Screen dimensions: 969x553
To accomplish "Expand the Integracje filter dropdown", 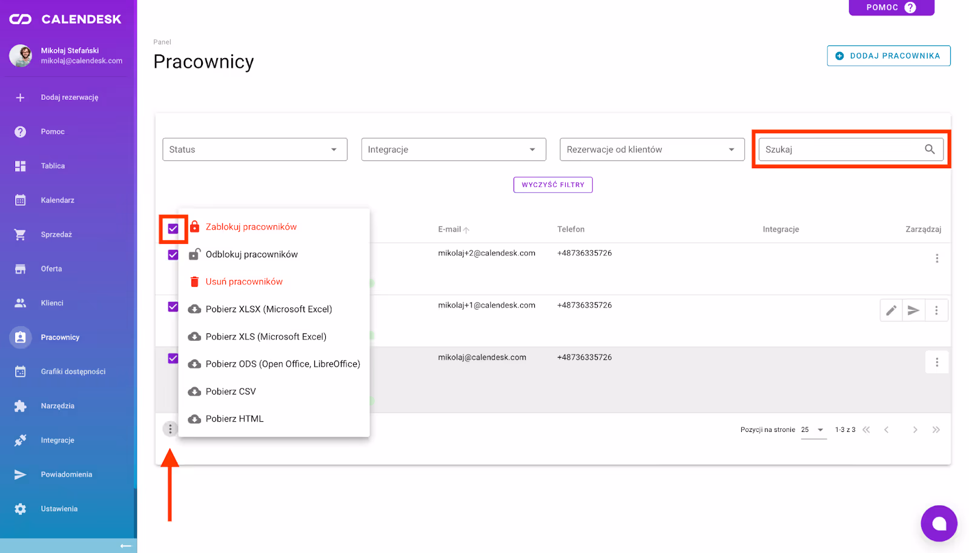I will 453,149.
